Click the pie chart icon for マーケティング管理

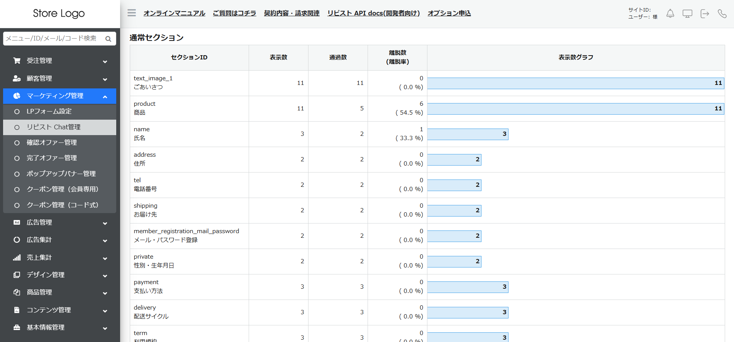point(17,96)
